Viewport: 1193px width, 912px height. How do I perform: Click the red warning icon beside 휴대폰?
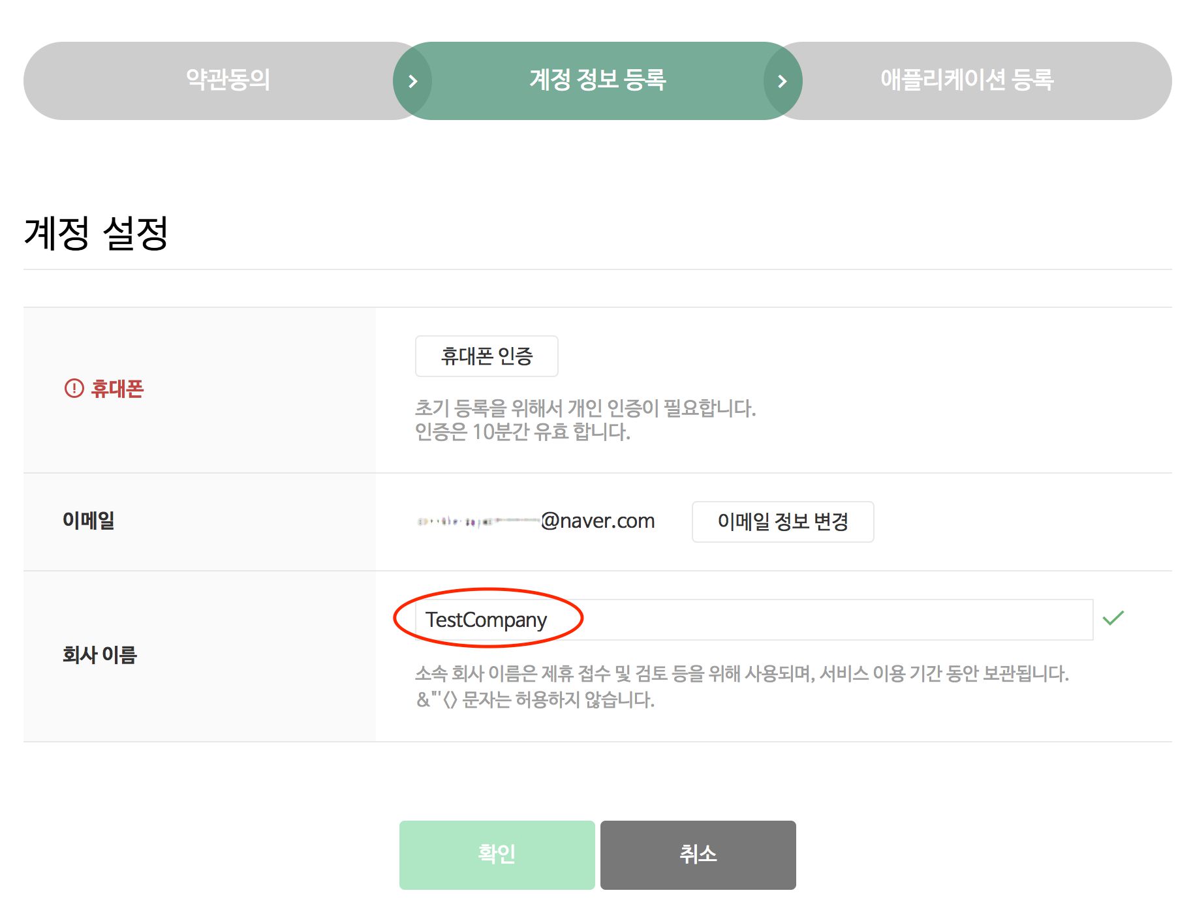[x=74, y=389]
